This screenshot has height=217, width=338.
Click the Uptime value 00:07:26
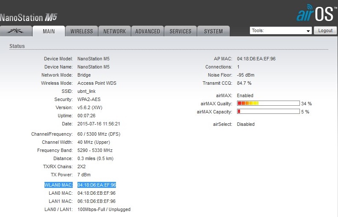pos(86,116)
